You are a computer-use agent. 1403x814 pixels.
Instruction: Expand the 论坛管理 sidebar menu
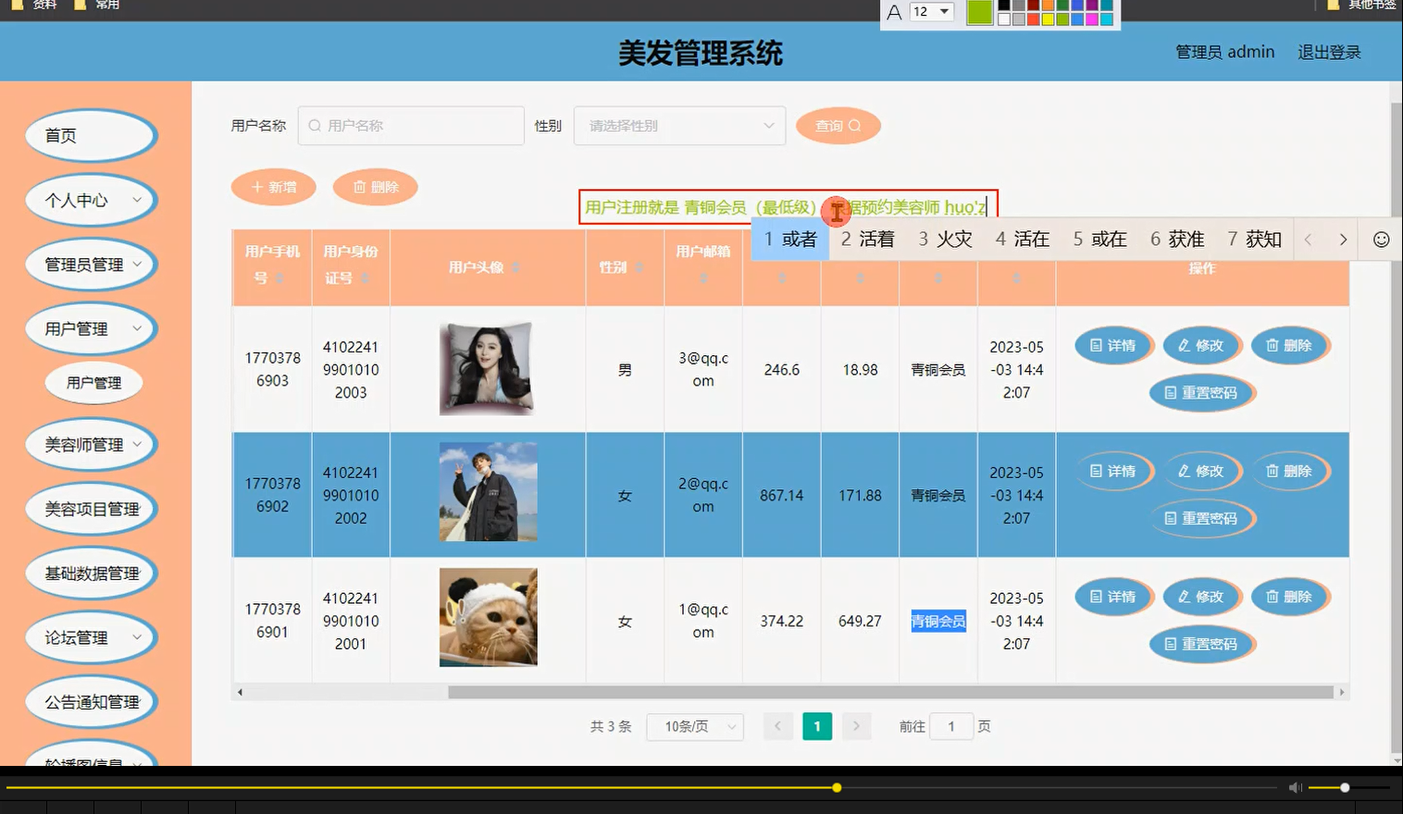pyautogui.click(x=90, y=637)
